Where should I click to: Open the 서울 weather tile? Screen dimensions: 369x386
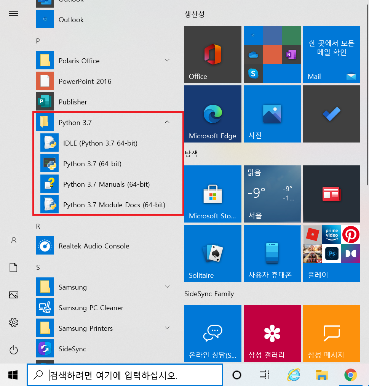click(x=272, y=194)
